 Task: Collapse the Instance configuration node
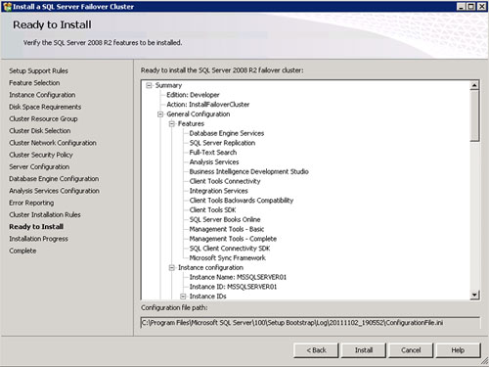172,268
